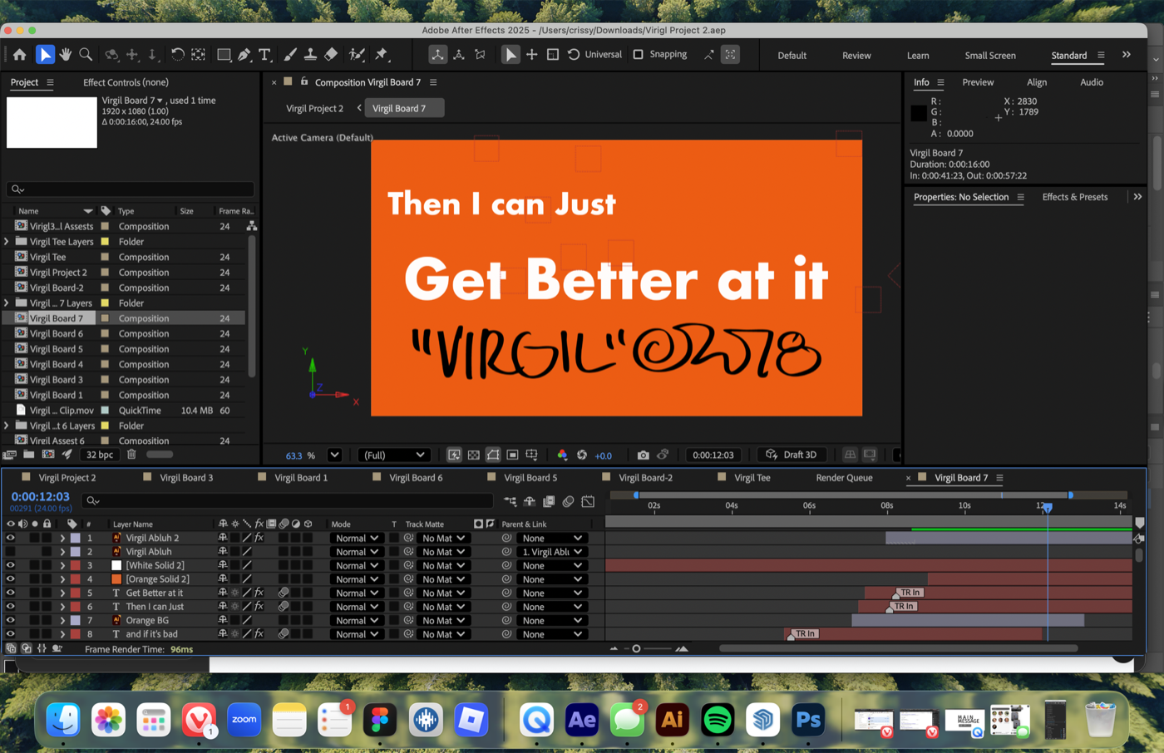Click the Reset Exposure icon
Viewport: 1164px width, 753px height.
582,455
